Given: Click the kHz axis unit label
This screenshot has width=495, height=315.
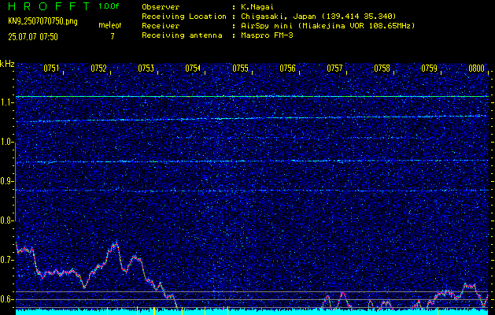Looking at the screenshot, I should coord(7,64).
